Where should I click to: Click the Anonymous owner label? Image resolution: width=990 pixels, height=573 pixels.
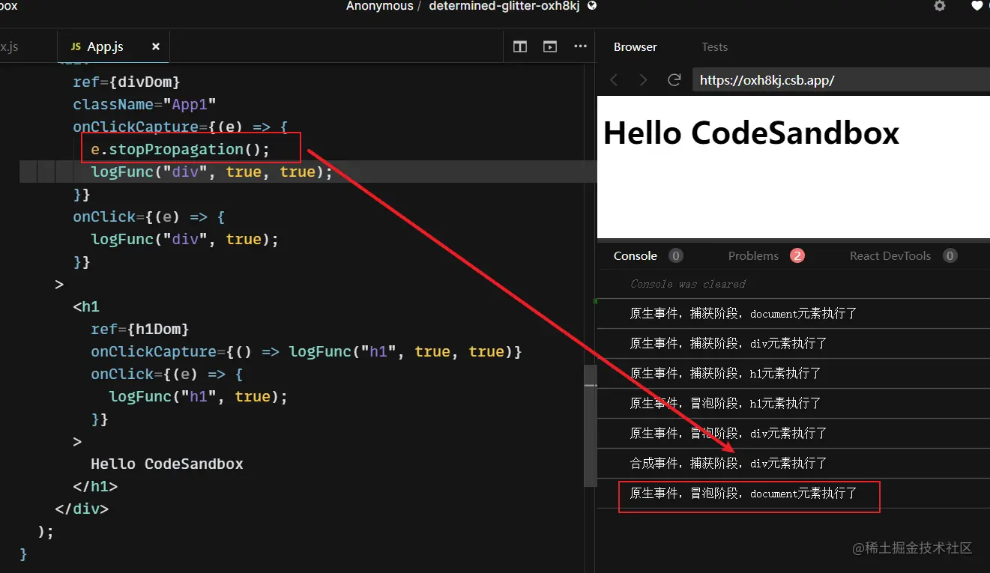tap(379, 6)
